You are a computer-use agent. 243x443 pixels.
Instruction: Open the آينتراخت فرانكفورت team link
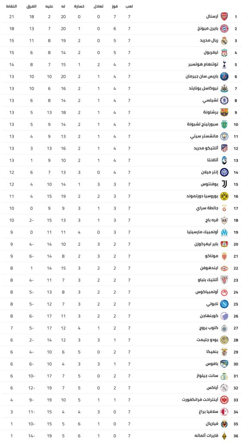(x=200, y=400)
